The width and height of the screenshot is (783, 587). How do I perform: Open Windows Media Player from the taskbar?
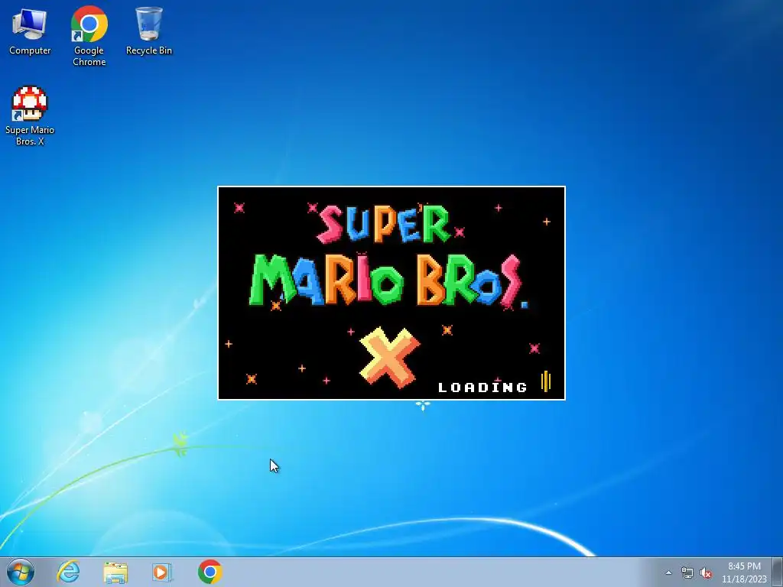pyautogui.click(x=162, y=572)
